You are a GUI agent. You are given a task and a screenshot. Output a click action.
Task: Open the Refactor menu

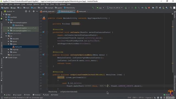coord(36,4)
